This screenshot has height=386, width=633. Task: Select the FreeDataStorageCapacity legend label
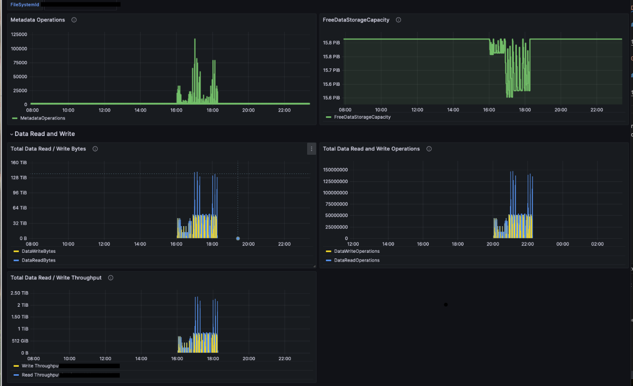pos(362,117)
